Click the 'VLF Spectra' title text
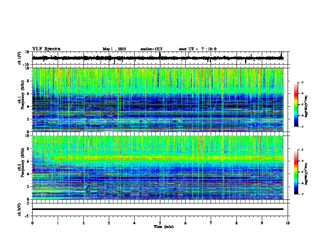 coord(46,49)
